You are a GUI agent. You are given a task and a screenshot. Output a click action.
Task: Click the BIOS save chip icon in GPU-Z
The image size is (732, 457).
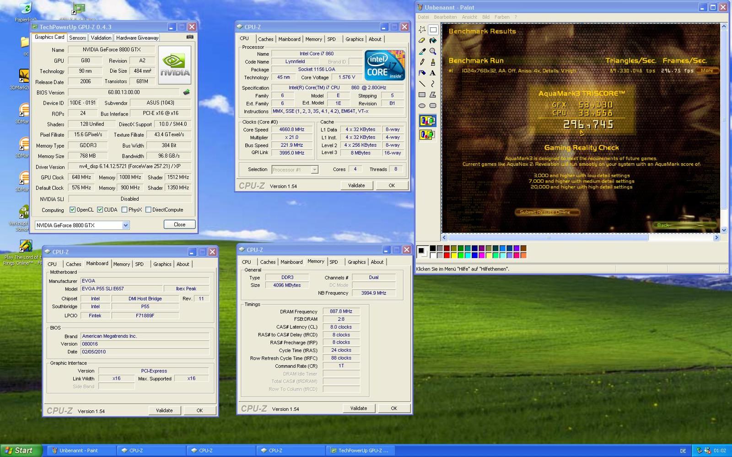point(186,92)
